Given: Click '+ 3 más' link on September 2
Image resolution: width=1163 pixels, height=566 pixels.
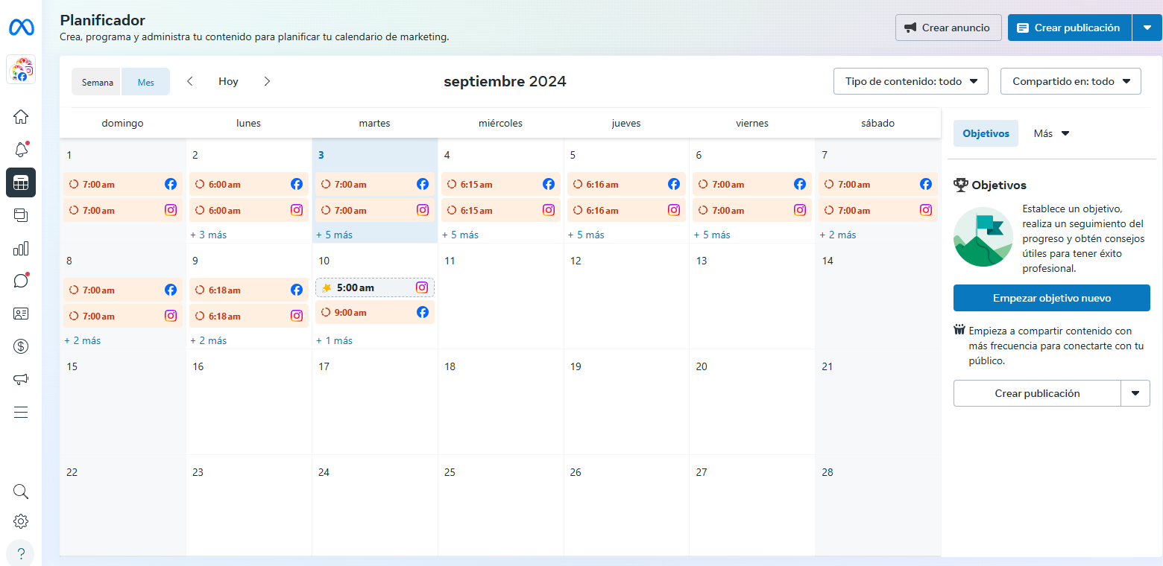Looking at the screenshot, I should click(x=208, y=235).
